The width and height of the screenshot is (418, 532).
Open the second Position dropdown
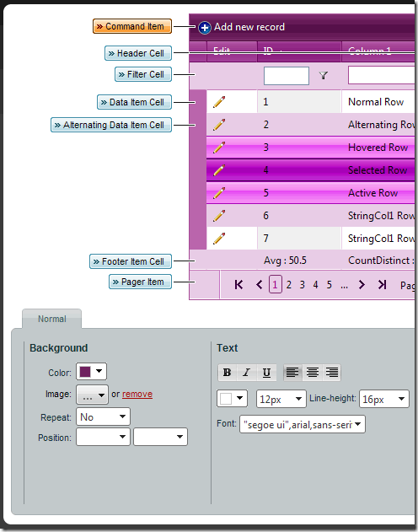tap(160, 437)
